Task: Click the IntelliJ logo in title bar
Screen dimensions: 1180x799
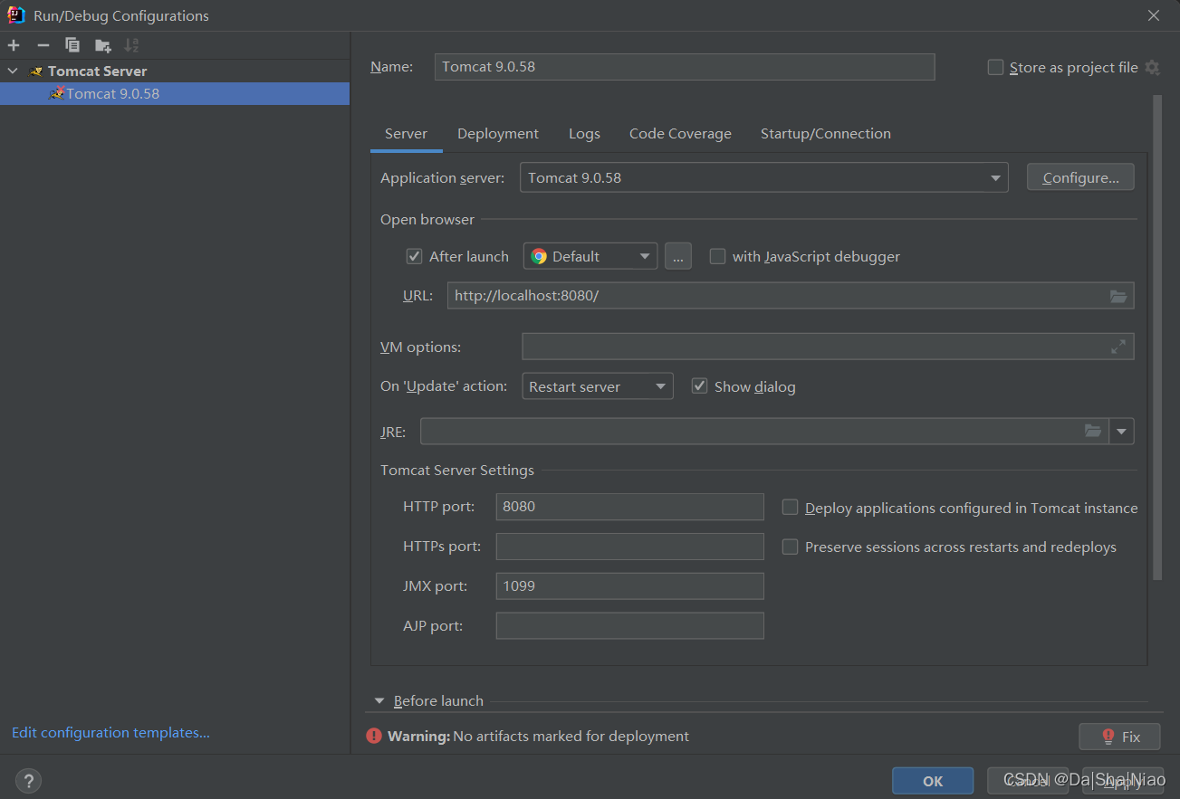Action: click(16, 15)
